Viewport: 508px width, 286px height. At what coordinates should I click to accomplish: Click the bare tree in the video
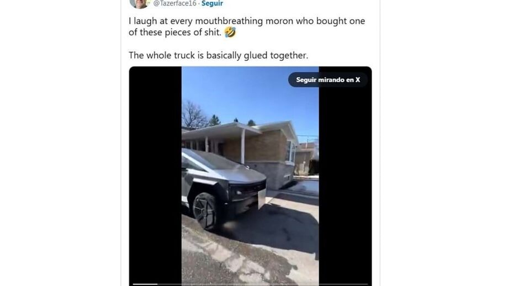(193, 115)
